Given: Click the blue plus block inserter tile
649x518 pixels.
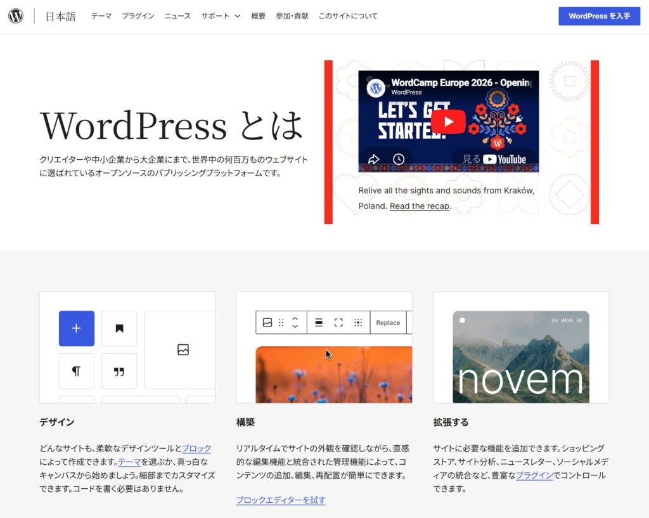Looking at the screenshot, I should tap(77, 328).
